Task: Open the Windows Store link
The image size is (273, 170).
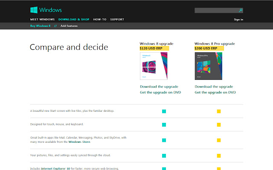Action: pos(79,142)
